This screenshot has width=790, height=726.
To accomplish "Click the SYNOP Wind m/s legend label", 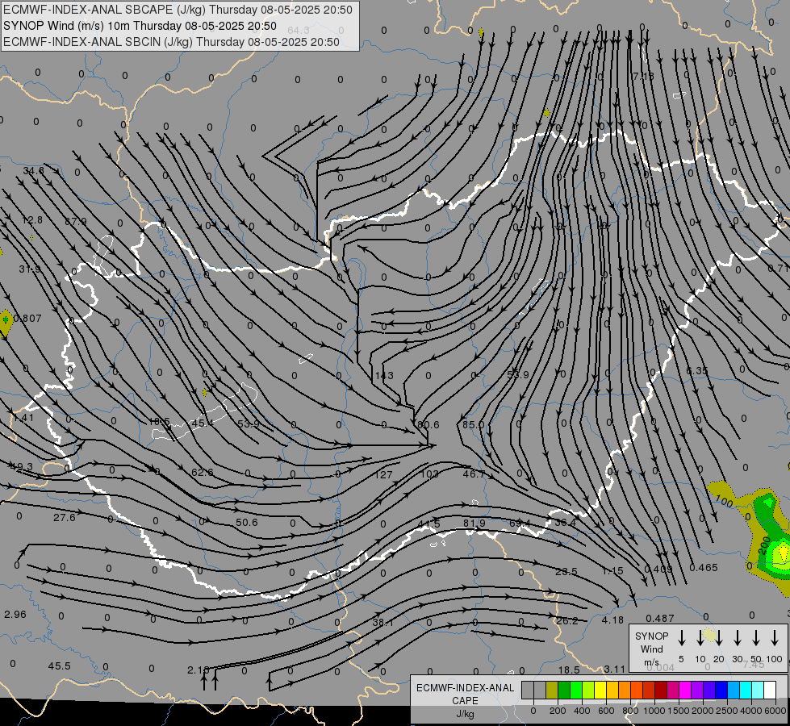I will pyautogui.click(x=651, y=649).
